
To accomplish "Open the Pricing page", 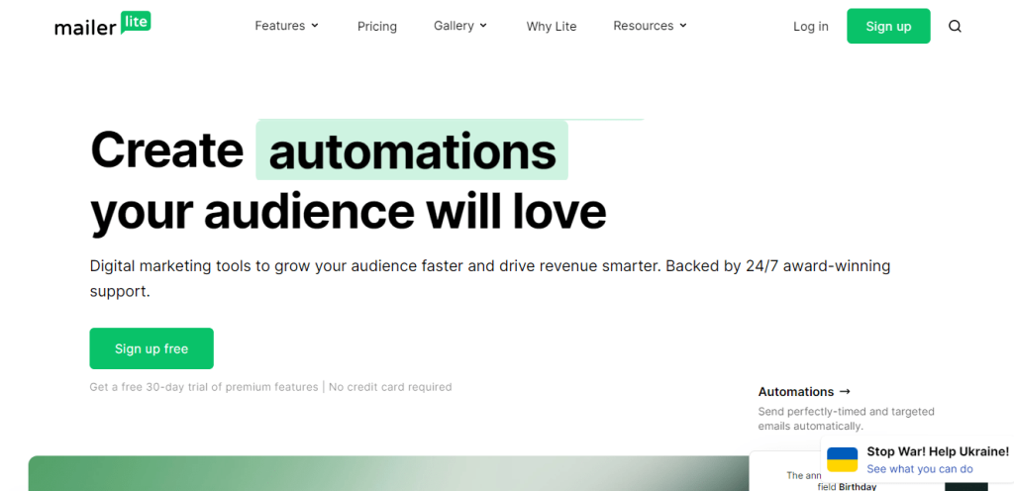I will [x=377, y=27].
